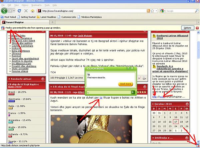
Task: Go to Home using the house icon
Action: [x=33, y=11]
